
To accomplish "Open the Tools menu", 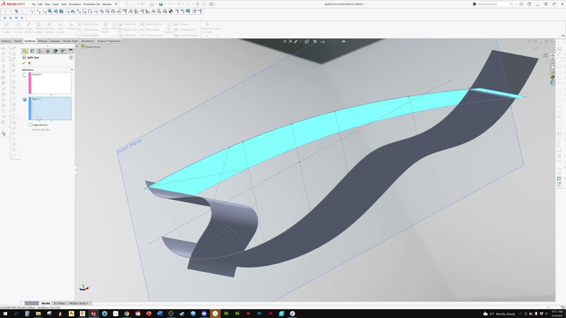I will (x=64, y=4).
